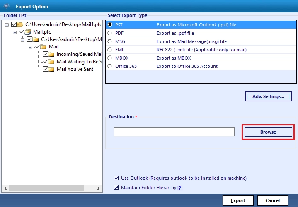The height and width of the screenshot is (207, 298).
Task: Disable the Use Outlook option
Action: pos(116,178)
